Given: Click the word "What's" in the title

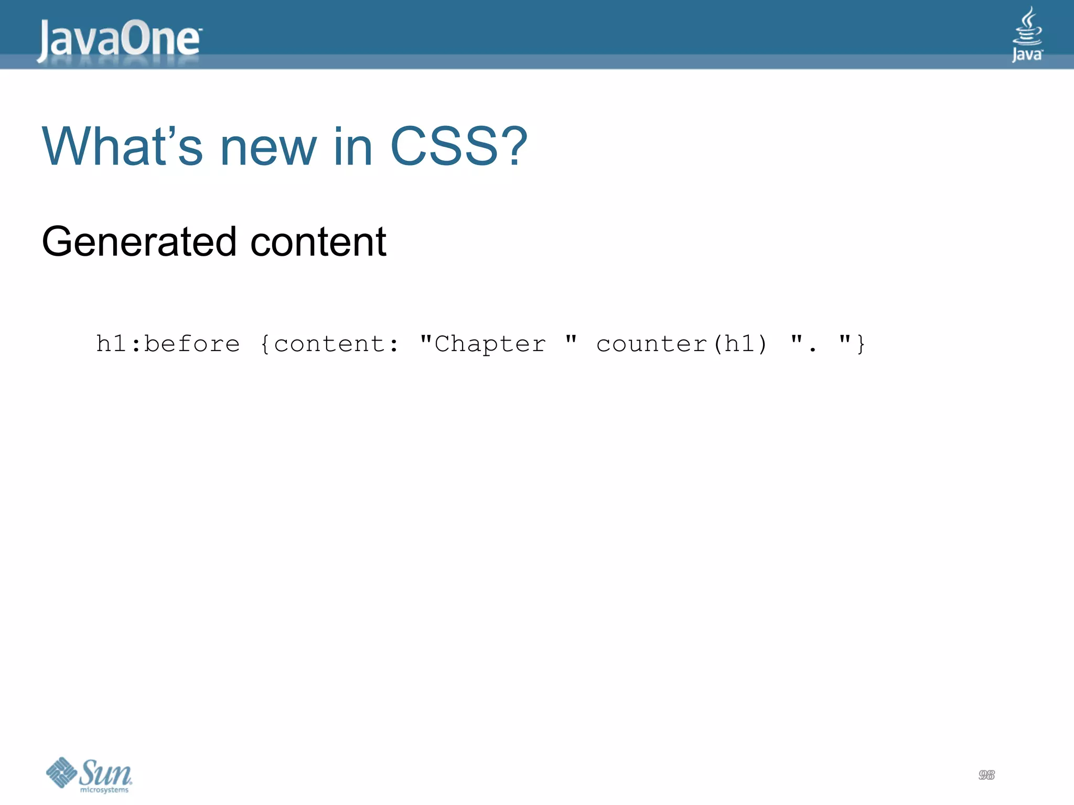Looking at the screenshot, I should (x=122, y=147).
